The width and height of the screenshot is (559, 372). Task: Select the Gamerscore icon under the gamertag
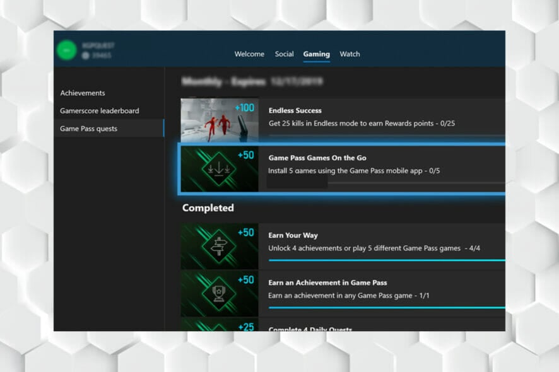click(86, 55)
